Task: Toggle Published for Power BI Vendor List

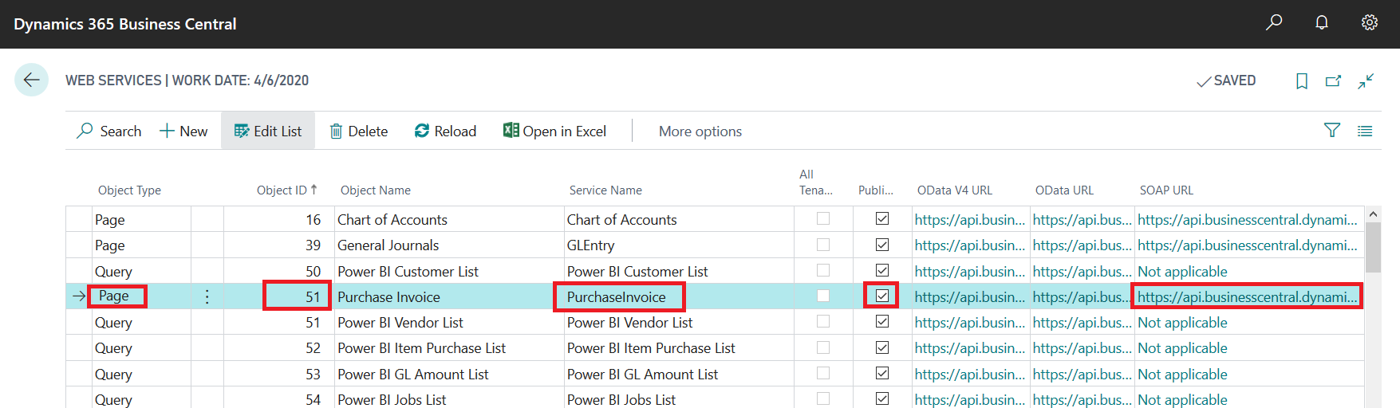Action: pyautogui.click(x=882, y=321)
